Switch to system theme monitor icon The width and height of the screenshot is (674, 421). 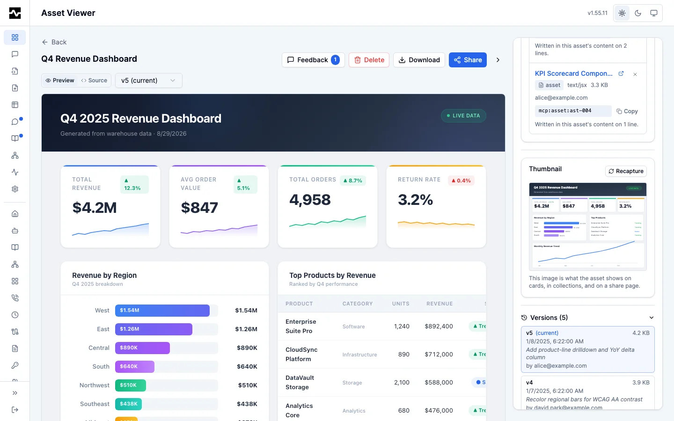(654, 13)
